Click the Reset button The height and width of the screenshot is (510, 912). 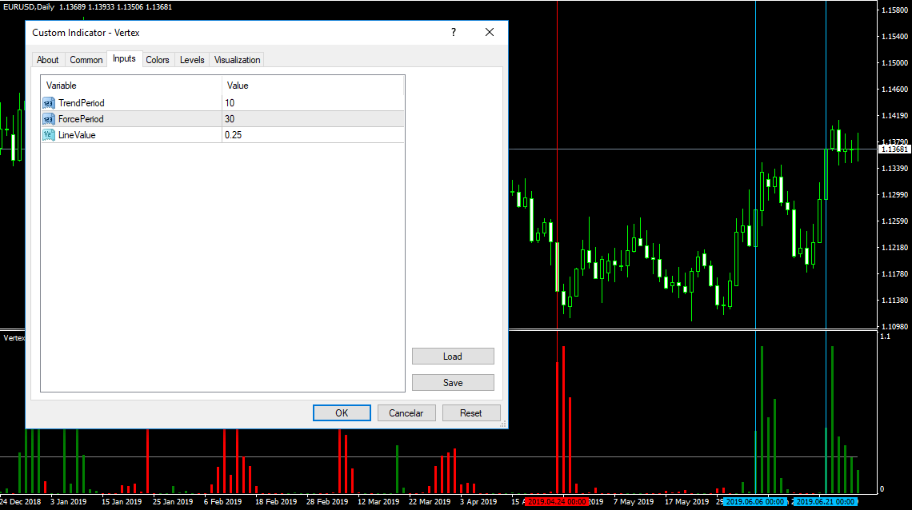pyautogui.click(x=471, y=413)
